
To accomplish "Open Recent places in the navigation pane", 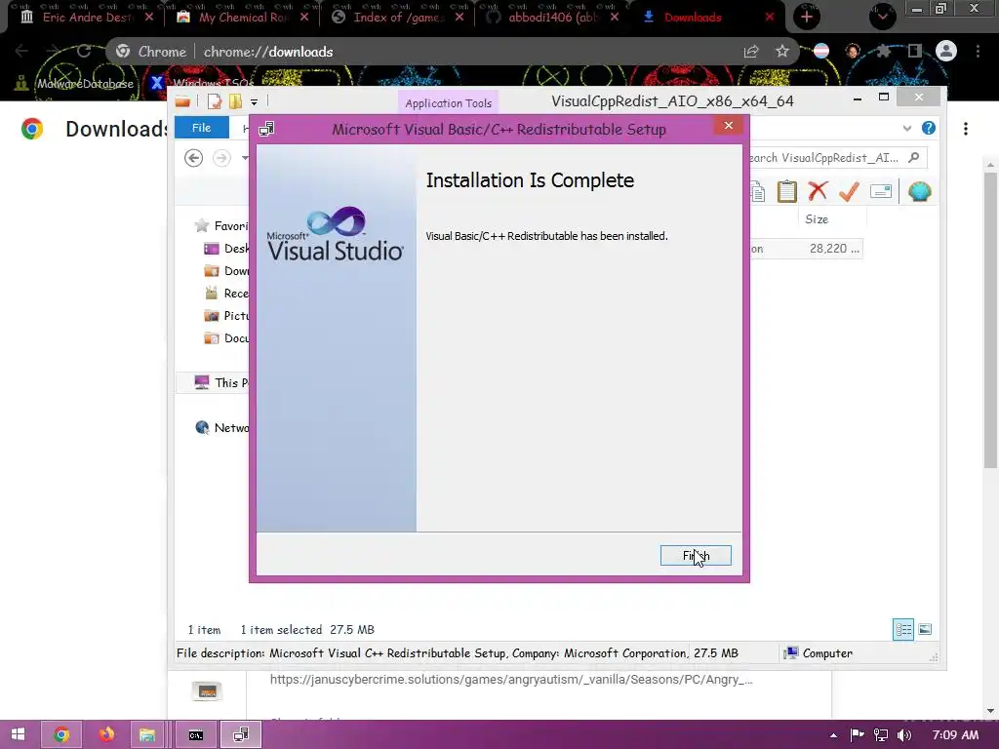I will tap(226, 293).
